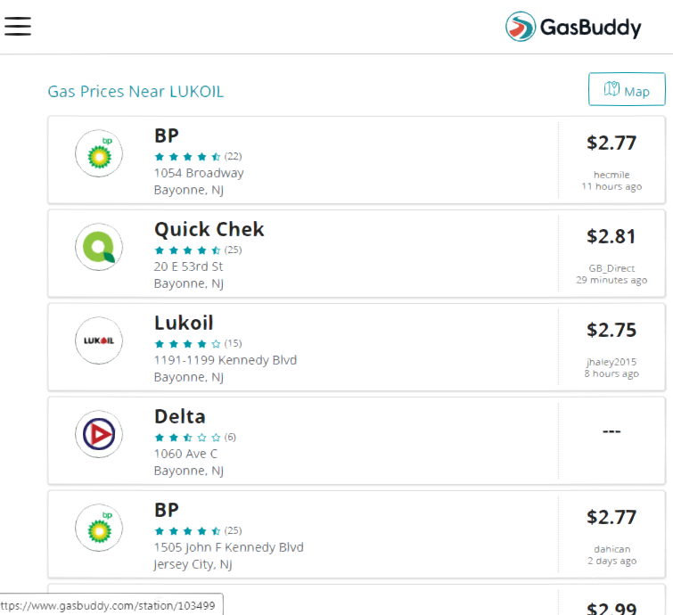Click the BP logo for Jersey City station
Screen dimensions: 673x615
tap(99, 528)
